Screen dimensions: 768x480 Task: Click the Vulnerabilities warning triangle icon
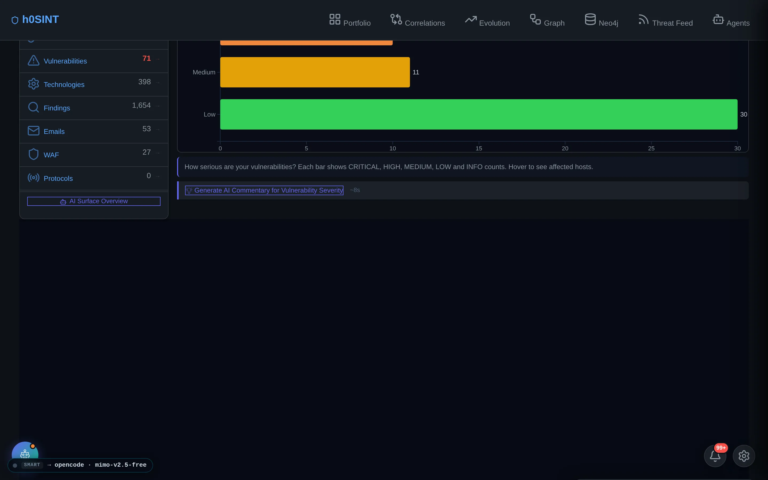[34, 60]
